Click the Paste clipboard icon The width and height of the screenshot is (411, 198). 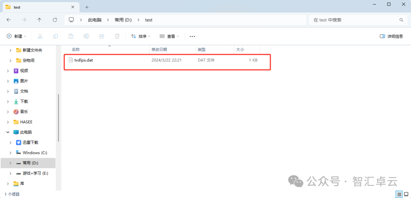(71, 36)
